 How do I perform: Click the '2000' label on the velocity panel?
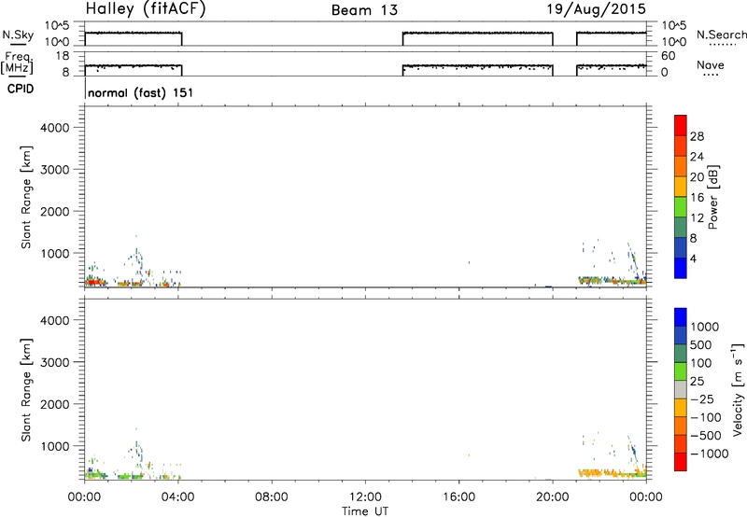[55, 404]
